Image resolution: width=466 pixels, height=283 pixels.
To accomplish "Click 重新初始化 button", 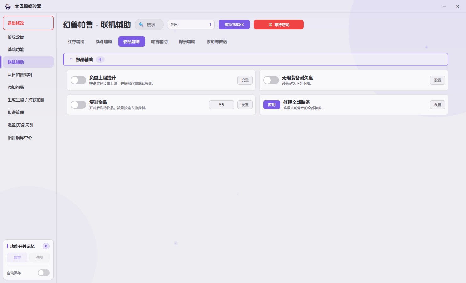I will pyautogui.click(x=234, y=25).
